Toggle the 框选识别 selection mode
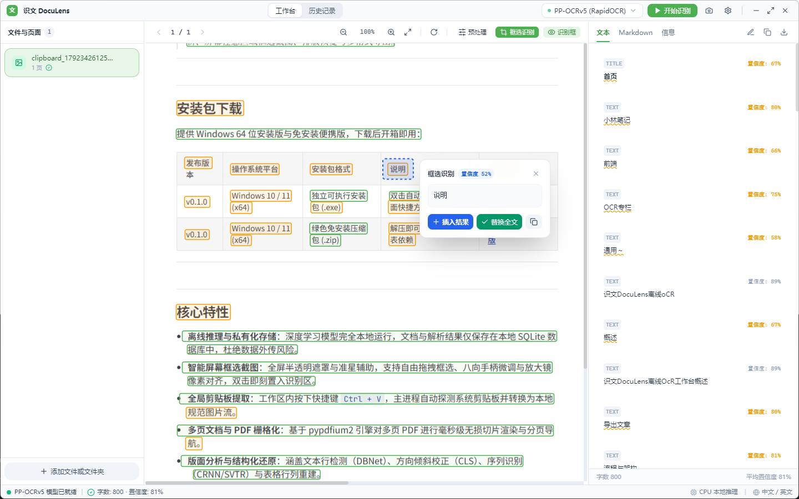 [517, 32]
